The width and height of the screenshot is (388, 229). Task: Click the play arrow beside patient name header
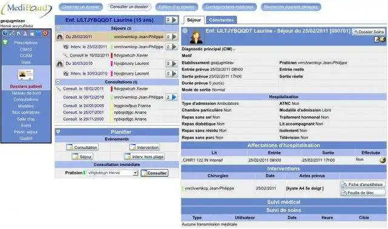(x=175, y=20)
